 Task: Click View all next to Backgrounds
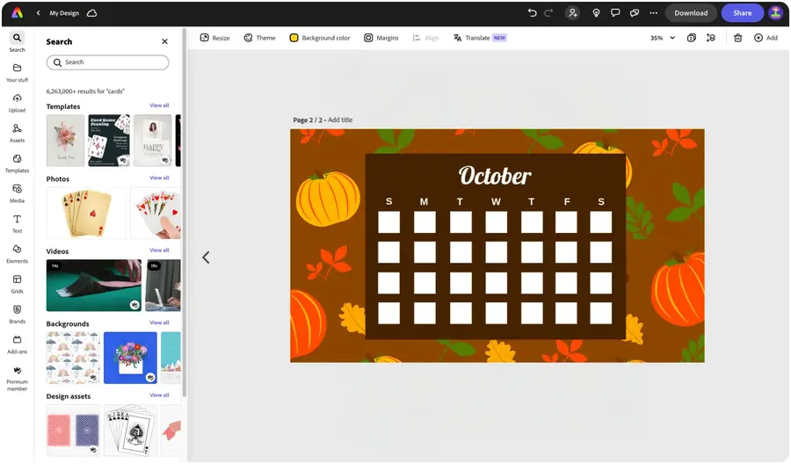(159, 323)
